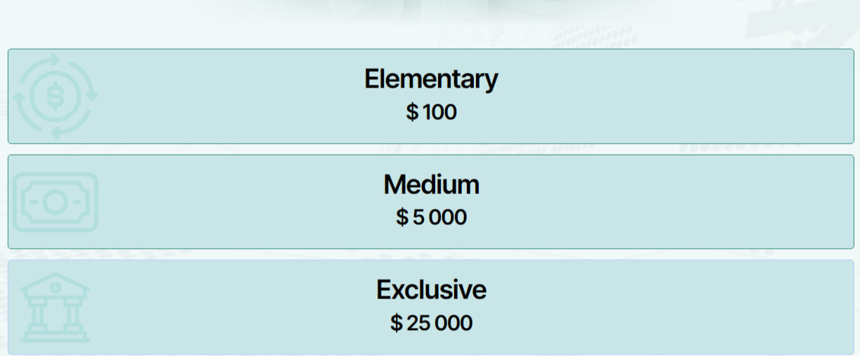Click the dollar coin center of the cycle icon

pyautogui.click(x=55, y=97)
